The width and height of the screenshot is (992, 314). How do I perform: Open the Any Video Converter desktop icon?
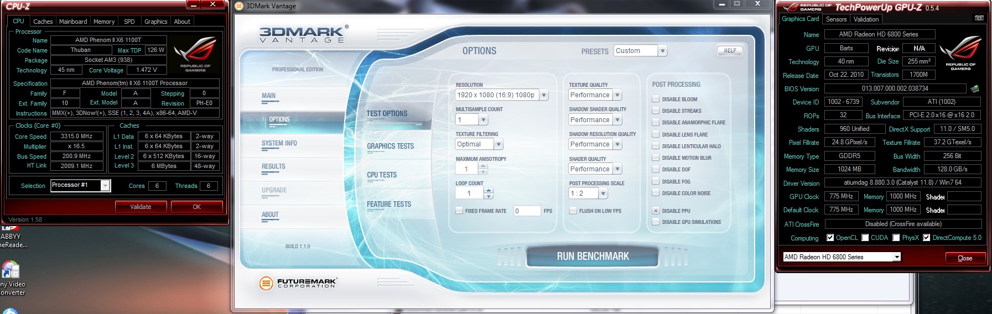[x=12, y=279]
